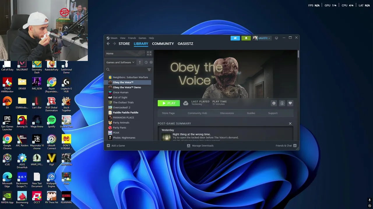Screen dimensions: 373x209
Task: Open the OASIISTZ profile tab
Action: pos(185,44)
